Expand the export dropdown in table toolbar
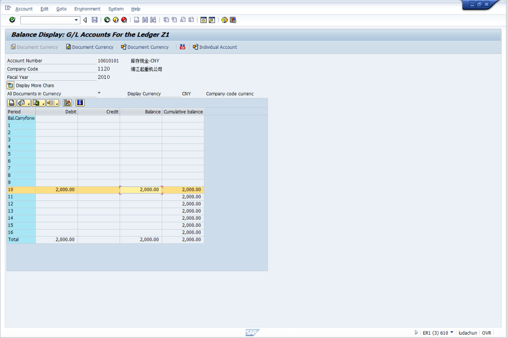 click(x=43, y=103)
